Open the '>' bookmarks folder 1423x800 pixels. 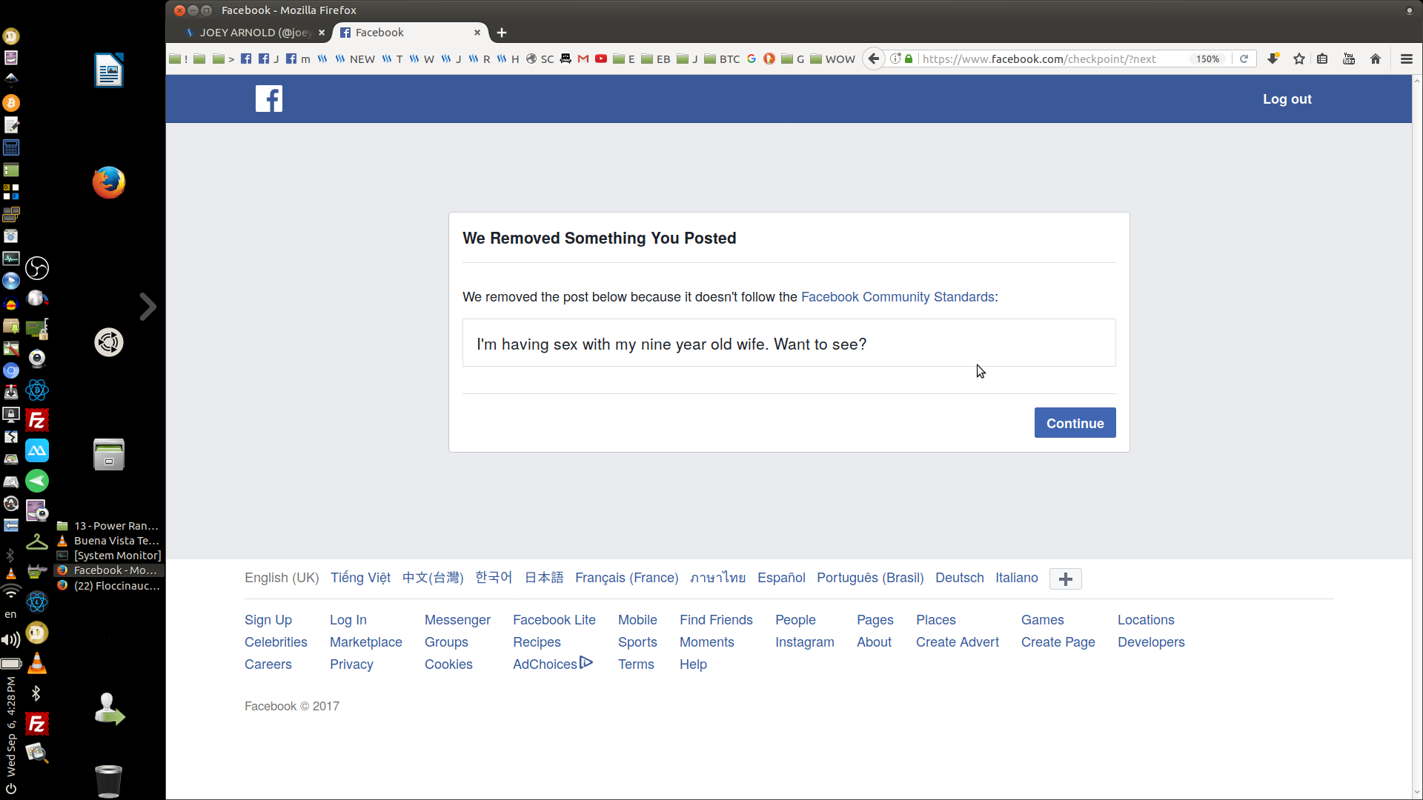point(223,59)
